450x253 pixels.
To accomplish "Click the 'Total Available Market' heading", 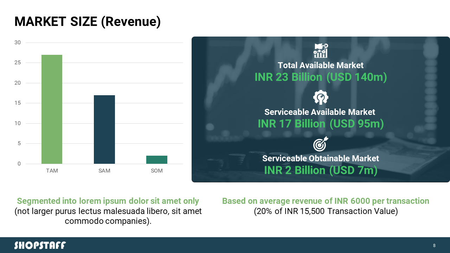I will (321, 65).
